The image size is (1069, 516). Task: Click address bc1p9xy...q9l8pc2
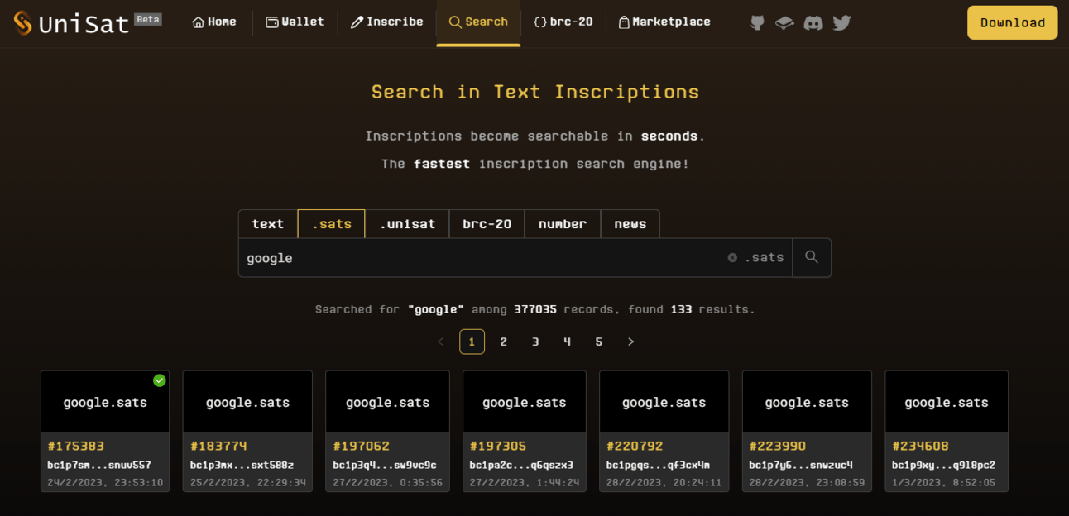click(943, 466)
